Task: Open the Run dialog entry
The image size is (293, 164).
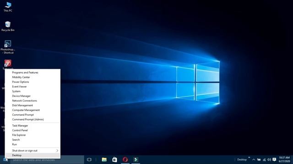Action: (x=33, y=144)
